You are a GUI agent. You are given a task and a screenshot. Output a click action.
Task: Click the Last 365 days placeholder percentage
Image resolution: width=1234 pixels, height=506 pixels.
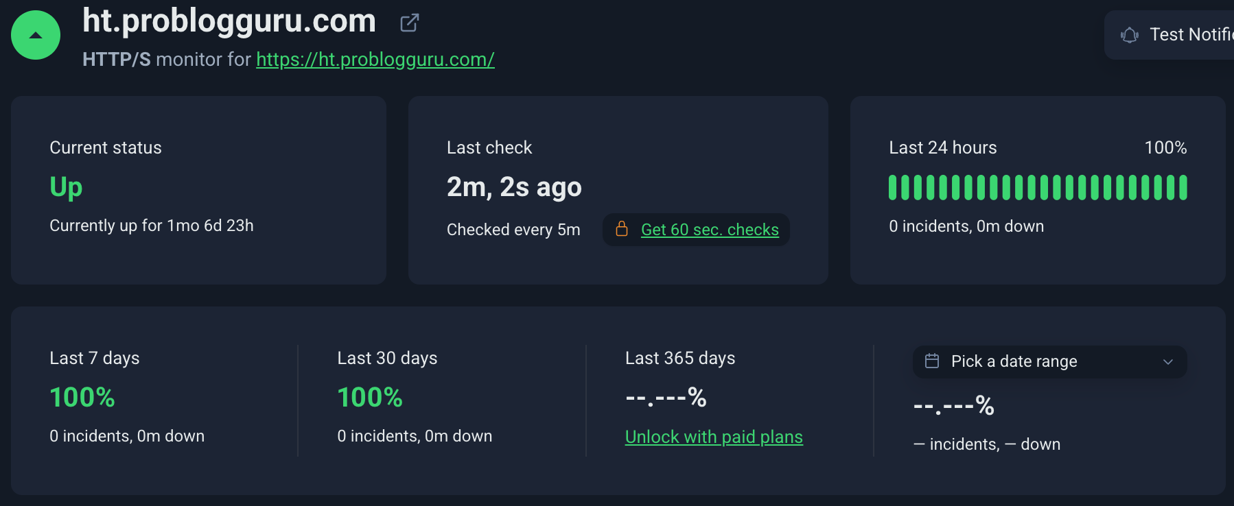(665, 398)
